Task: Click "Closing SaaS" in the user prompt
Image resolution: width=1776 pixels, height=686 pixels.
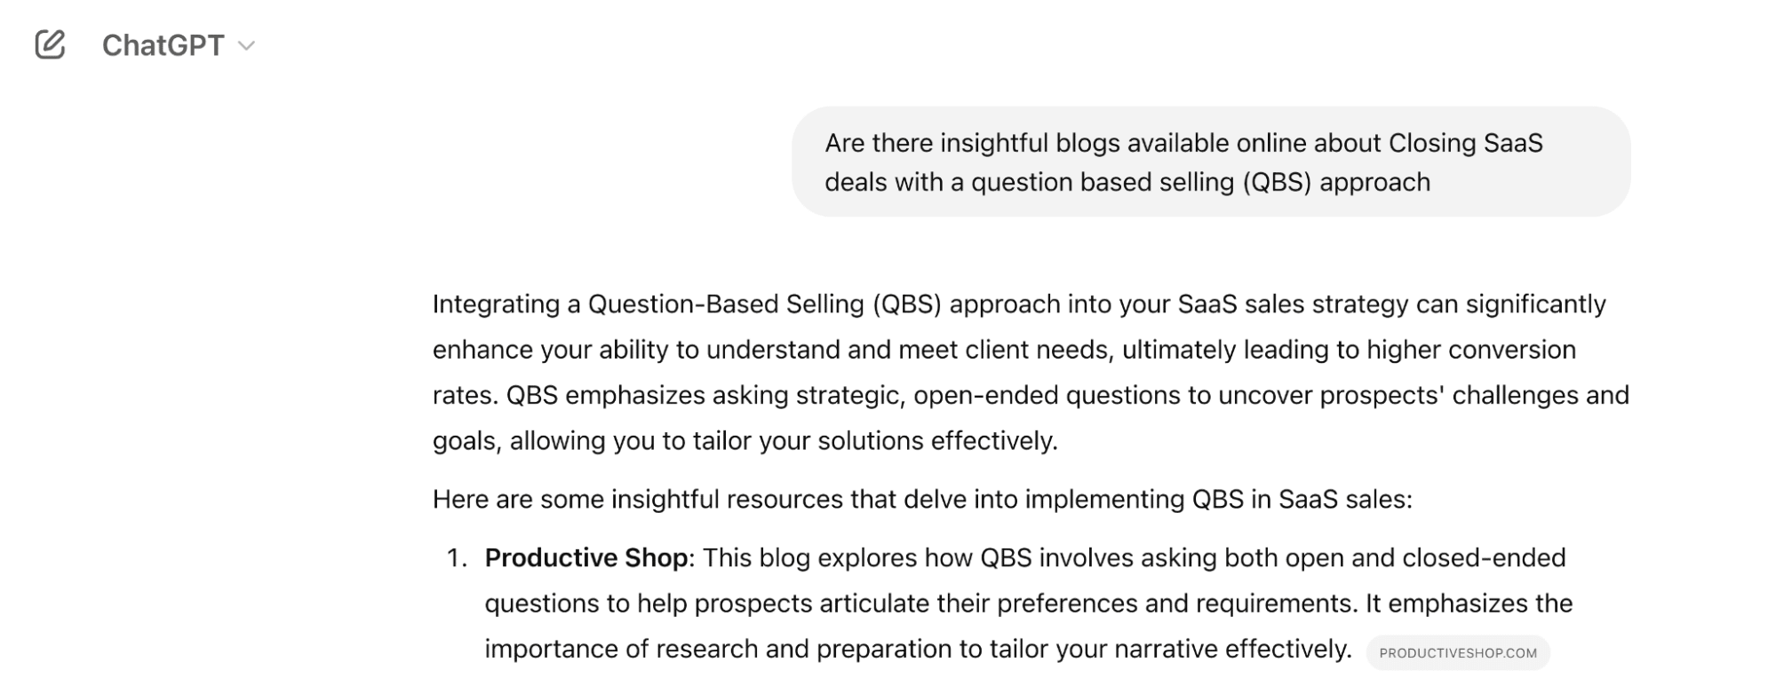Action: click(1465, 143)
